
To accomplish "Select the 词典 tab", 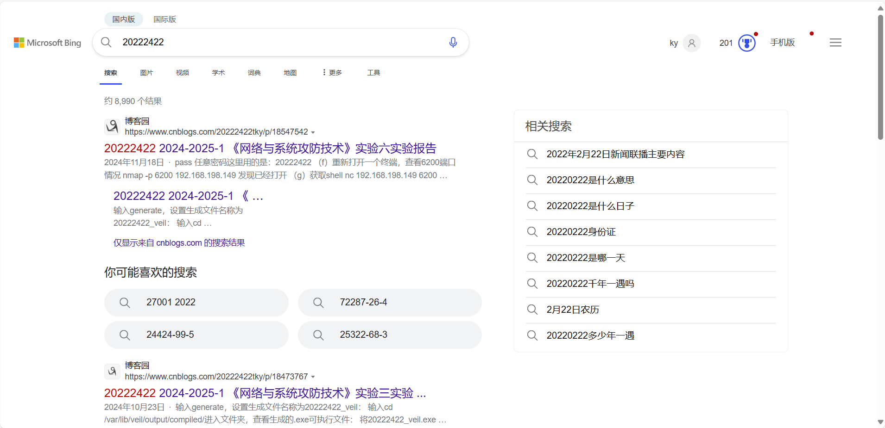I will (254, 73).
